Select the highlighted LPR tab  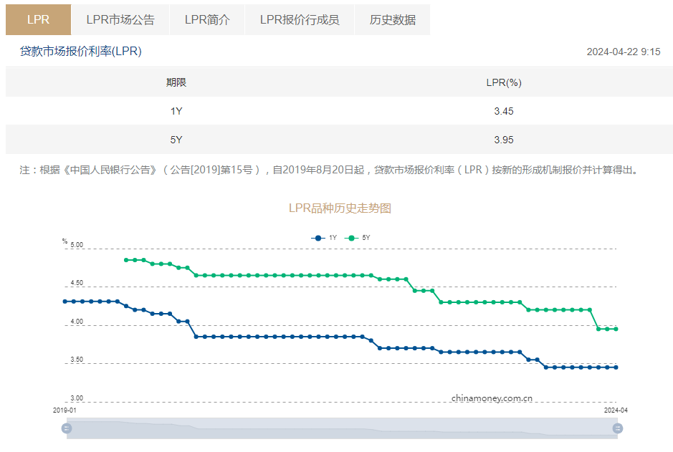tap(38, 19)
